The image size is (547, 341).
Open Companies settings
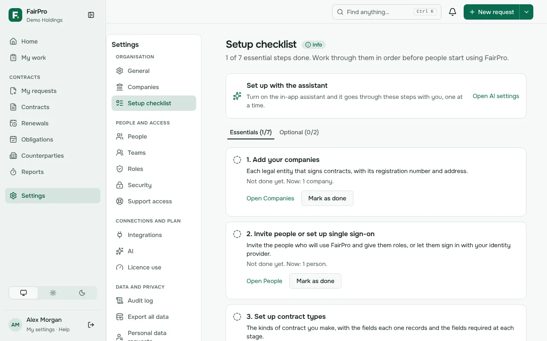[154, 87]
